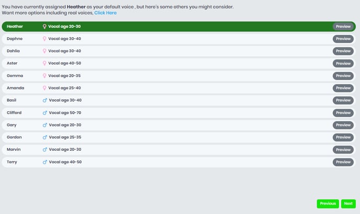Play the Terry voice preview
Screen dimensions: 360x214
(x=343, y=162)
